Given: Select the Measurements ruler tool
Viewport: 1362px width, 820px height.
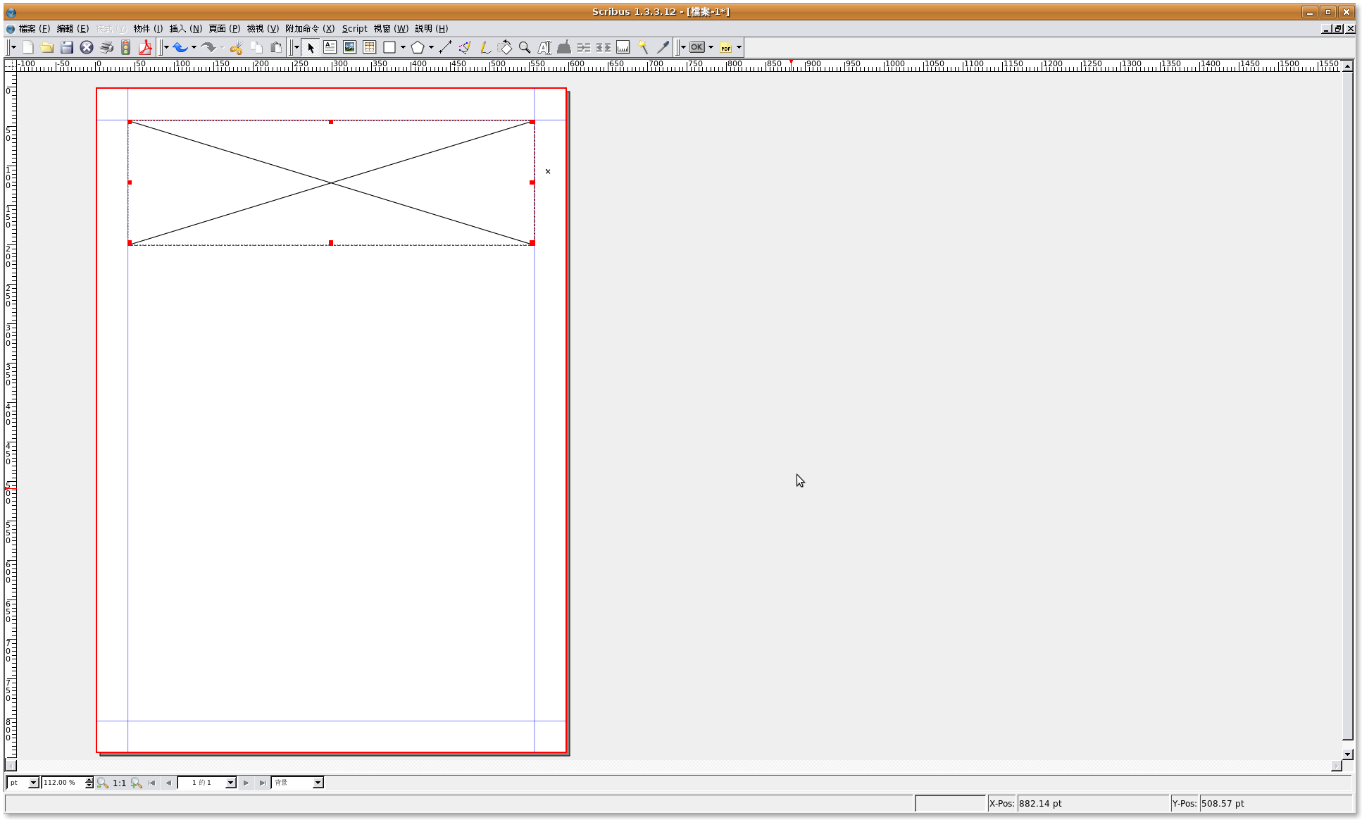Looking at the screenshot, I should click(623, 47).
